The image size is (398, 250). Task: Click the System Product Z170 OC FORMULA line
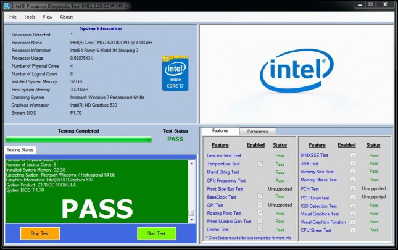pos(41,185)
